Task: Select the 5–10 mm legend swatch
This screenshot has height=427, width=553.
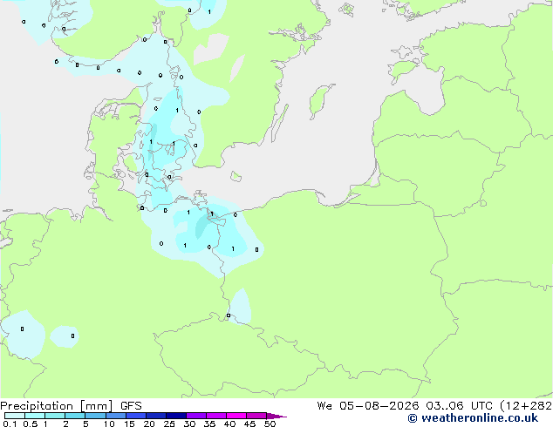Action: pos(95,416)
